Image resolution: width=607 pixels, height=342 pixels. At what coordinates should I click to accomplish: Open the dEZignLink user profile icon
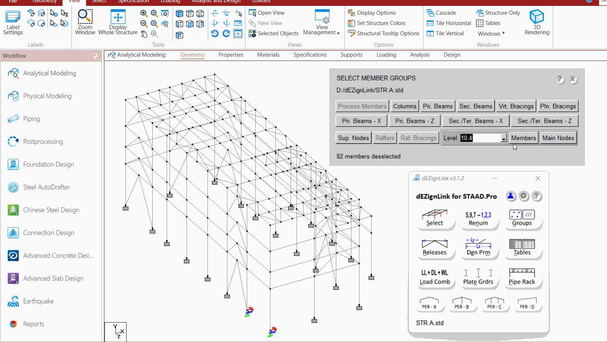coord(511,196)
